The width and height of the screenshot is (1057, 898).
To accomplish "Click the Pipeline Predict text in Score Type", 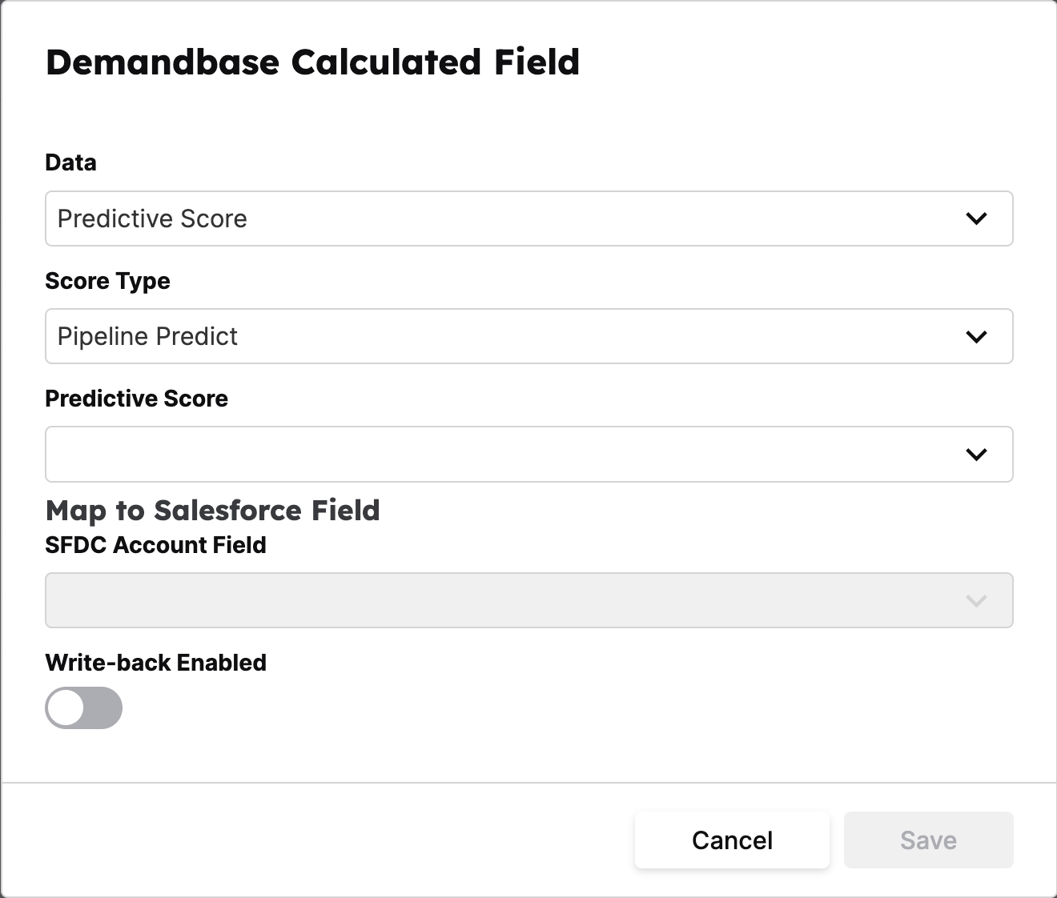I will pyautogui.click(x=147, y=336).
